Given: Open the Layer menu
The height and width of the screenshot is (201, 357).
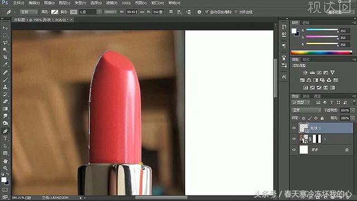Looking at the screenshot, I should [x=65, y=3].
